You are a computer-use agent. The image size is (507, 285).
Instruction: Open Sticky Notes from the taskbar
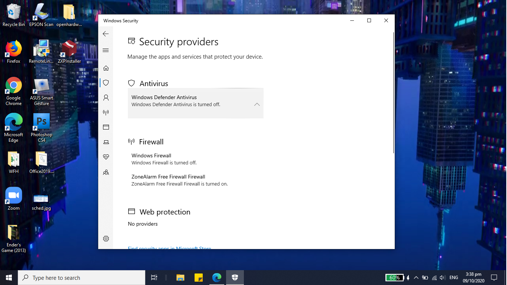199,278
